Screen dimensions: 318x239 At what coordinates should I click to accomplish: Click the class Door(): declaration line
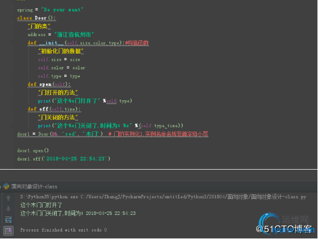(x=36, y=18)
